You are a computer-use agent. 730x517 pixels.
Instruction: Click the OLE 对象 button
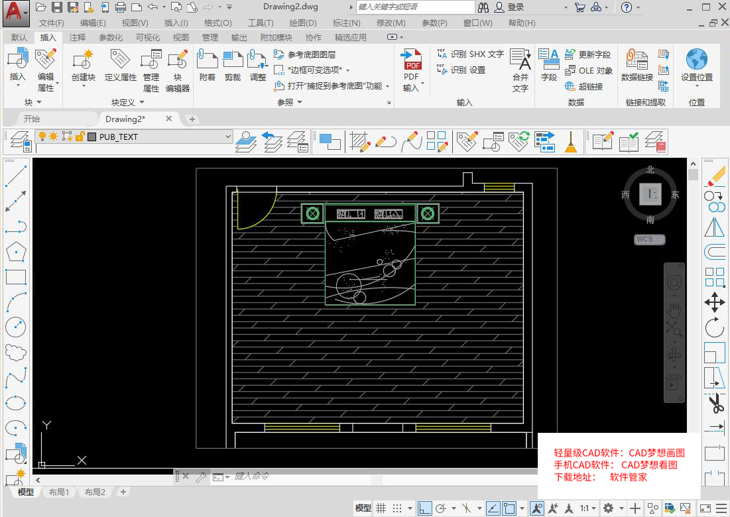point(588,70)
